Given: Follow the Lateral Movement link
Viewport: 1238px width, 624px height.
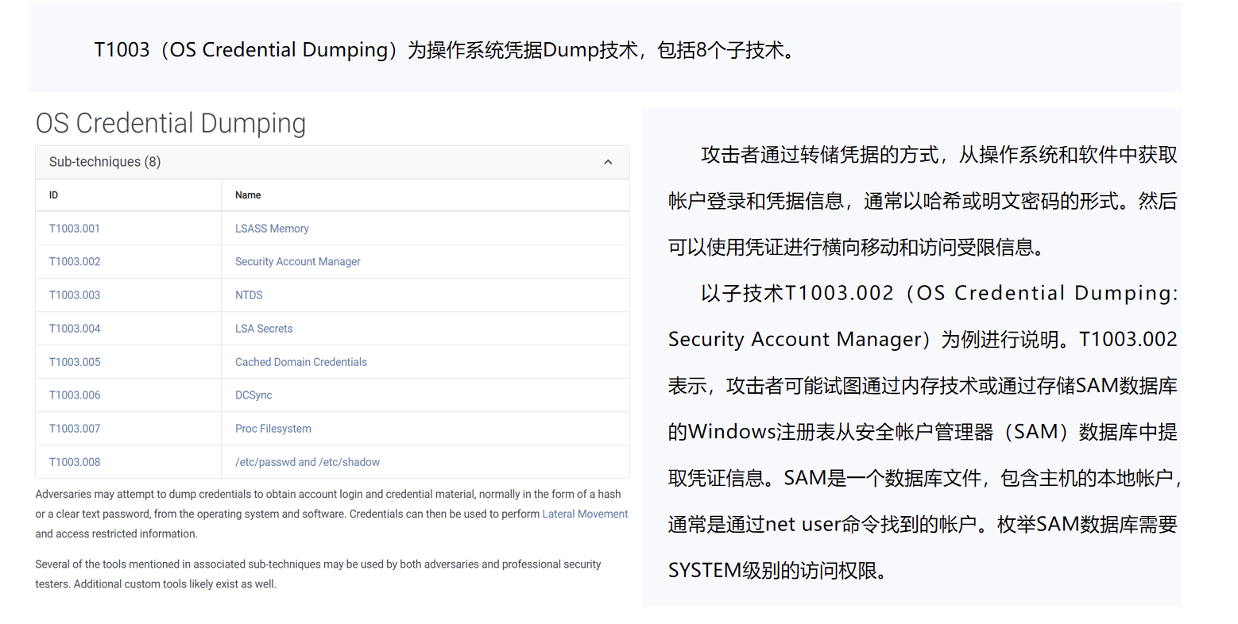Looking at the screenshot, I should [x=585, y=514].
